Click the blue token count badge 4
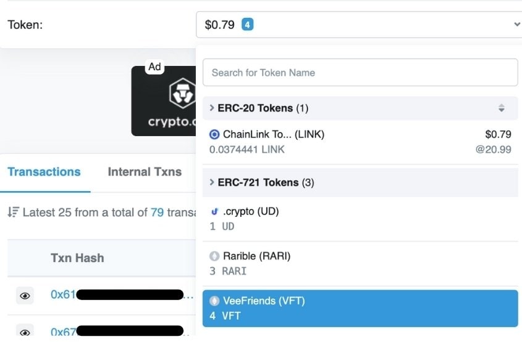522x342 pixels. tap(247, 25)
